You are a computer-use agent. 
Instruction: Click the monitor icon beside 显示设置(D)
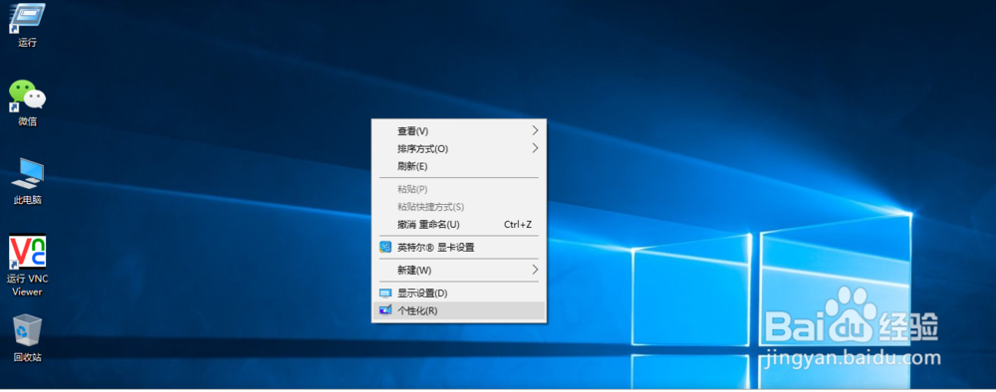point(385,294)
